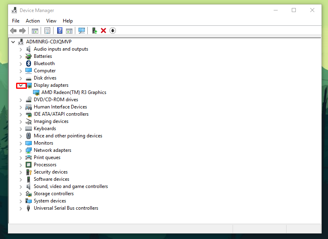The width and height of the screenshot is (328, 239).
Task: Click the Update device driver toolbar icon
Action: [95, 31]
